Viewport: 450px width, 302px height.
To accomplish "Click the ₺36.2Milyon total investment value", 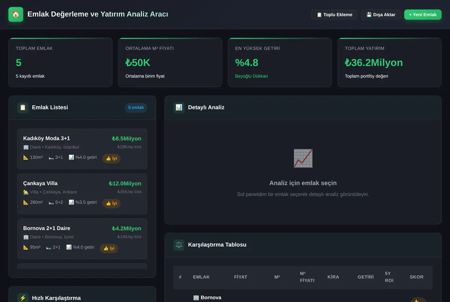I will point(374,63).
